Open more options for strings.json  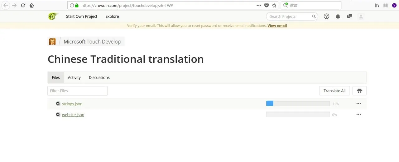[x=358, y=104]
